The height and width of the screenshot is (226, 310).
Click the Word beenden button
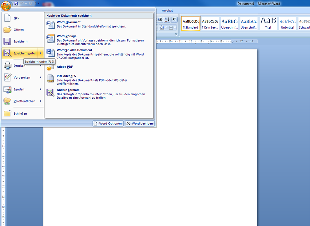pyautogui.click(x=140, y=123)
